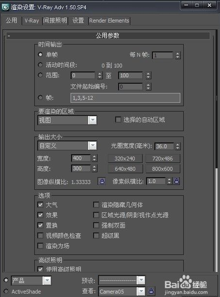Enable the 渲染为场 checkbox

point(40,246)
